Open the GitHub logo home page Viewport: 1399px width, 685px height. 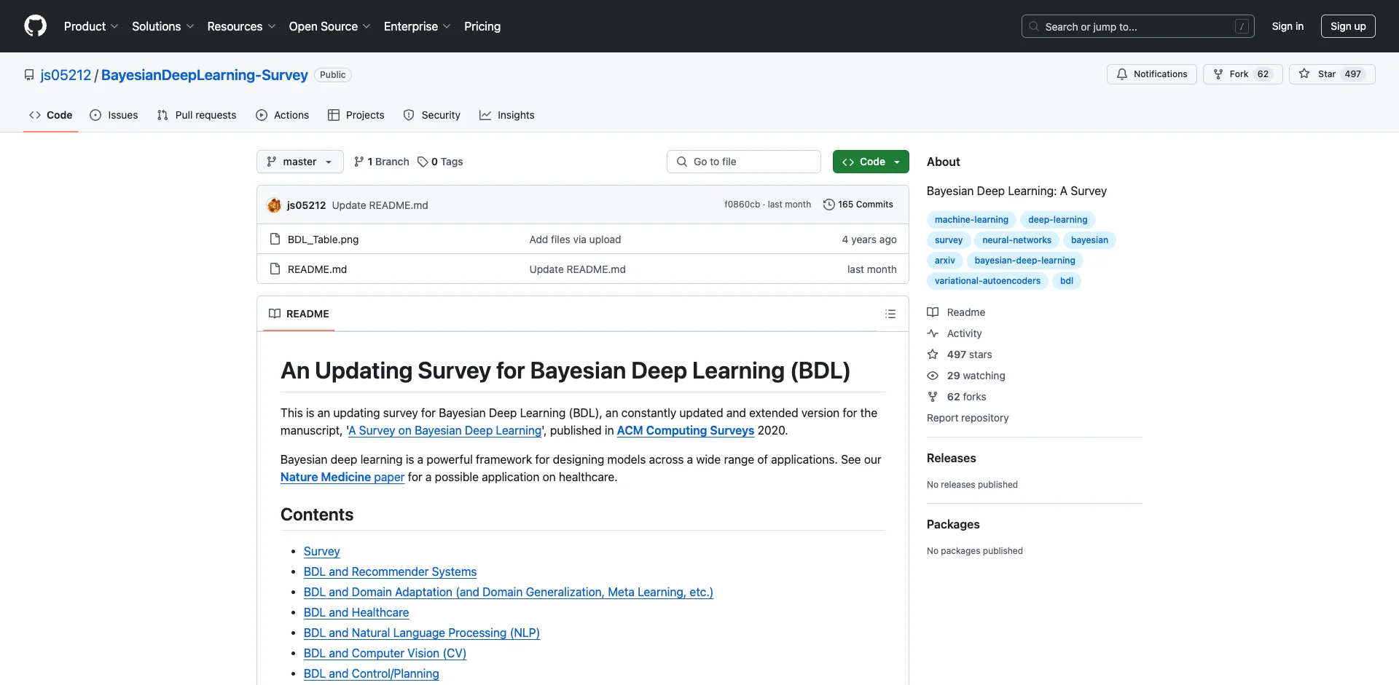pyautogui.click(x=35, y=26)
